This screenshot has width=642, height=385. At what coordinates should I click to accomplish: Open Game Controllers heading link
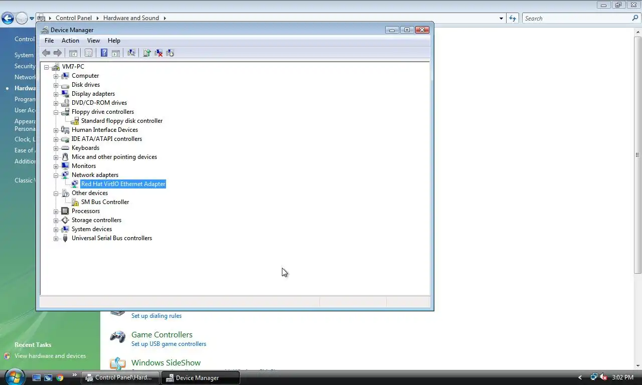[162, 334]
